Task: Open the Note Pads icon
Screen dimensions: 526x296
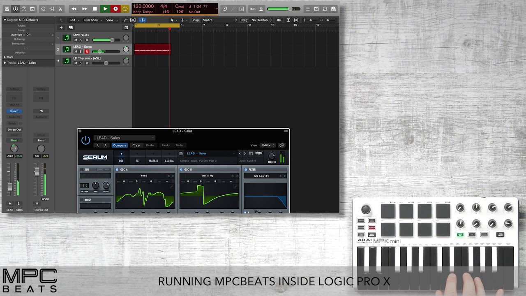Action: click(x=316, y=9)
